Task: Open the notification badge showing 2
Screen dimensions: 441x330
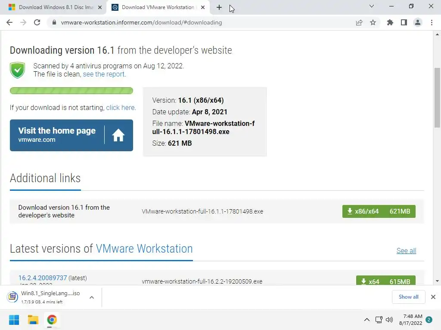Action: [429, 320]
